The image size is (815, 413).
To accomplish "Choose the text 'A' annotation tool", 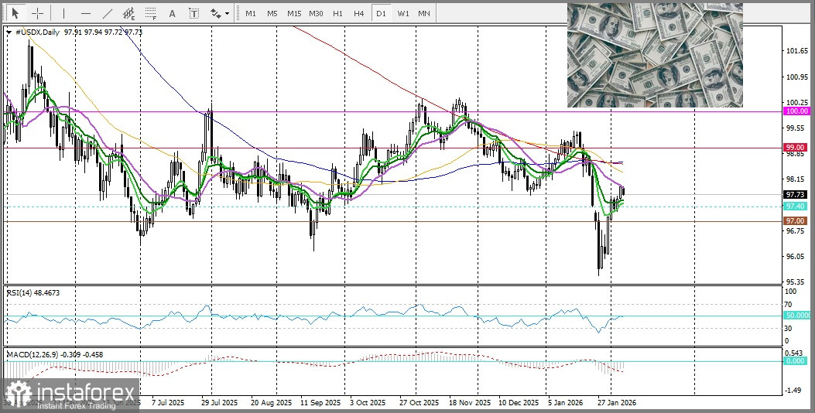I will tap(173, 13).
